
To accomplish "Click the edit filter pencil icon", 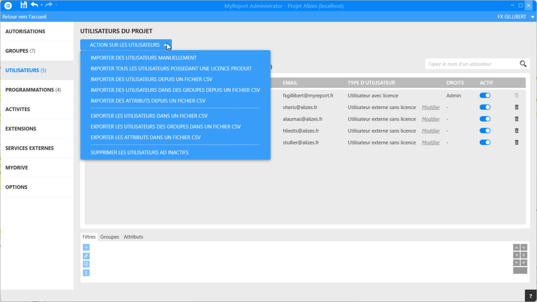I will pyautogui.click(x=86, y=256).
